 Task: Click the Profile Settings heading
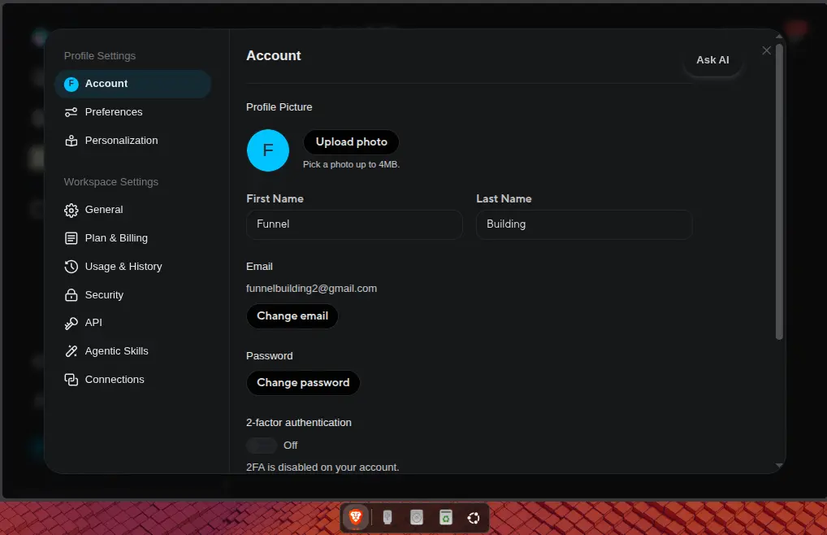click(x=100, y=55)
